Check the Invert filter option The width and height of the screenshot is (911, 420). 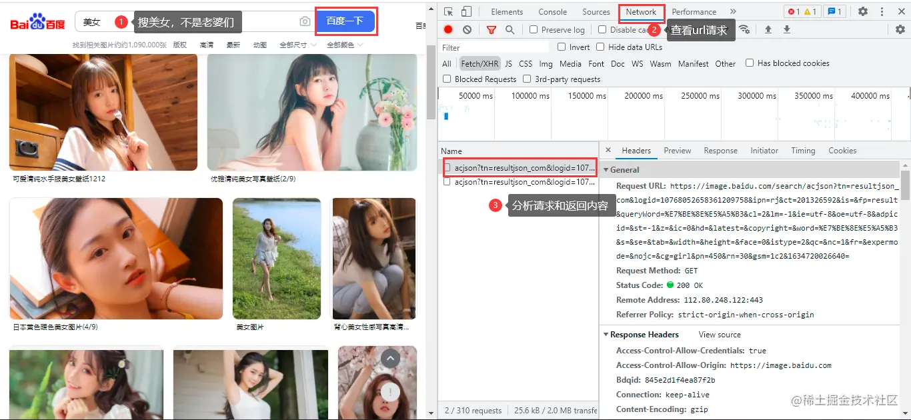[x=562, y=47]
